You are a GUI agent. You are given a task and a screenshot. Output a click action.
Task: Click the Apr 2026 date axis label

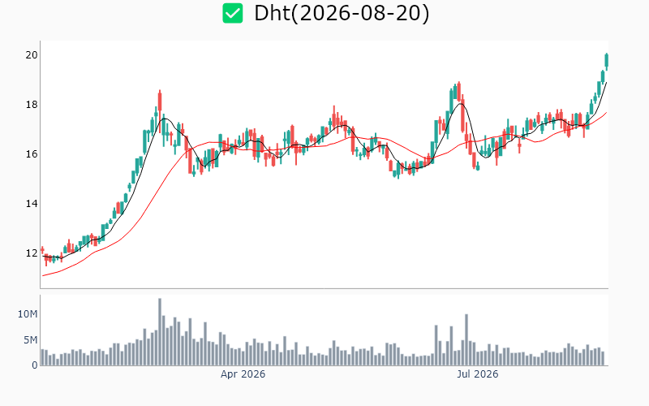pos(243,374)
